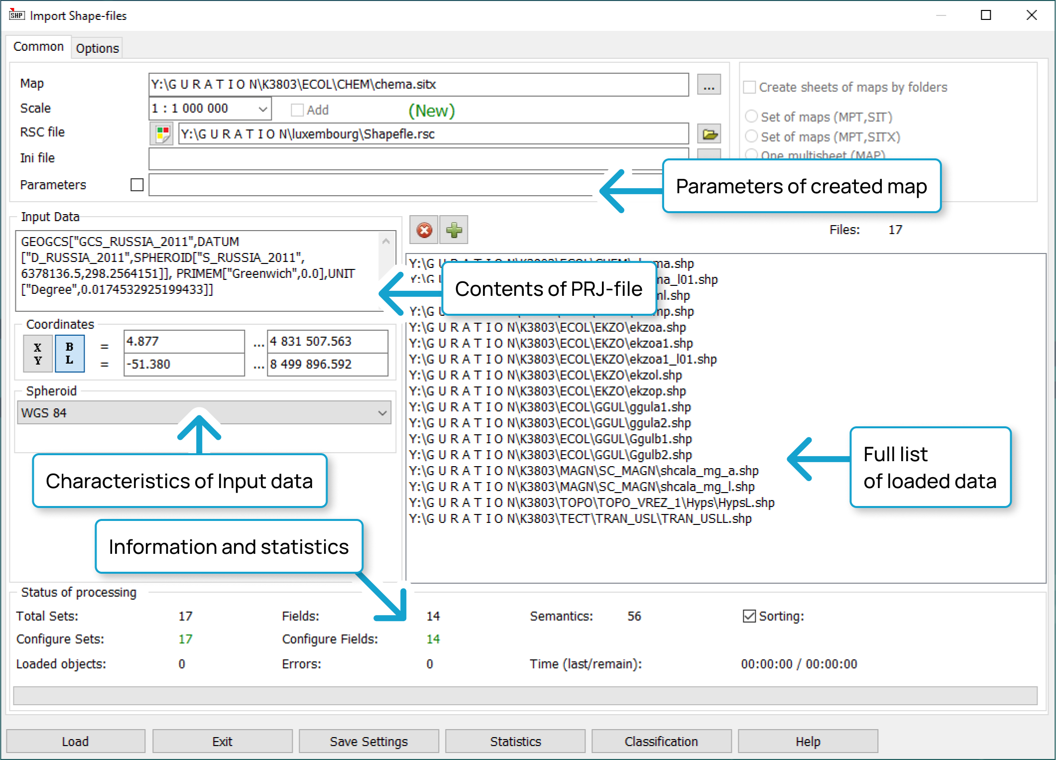The height and width of the screenshot is (760, 1056).
Task: Check Create sheets of maps by folders
Action: coord(749,87)
